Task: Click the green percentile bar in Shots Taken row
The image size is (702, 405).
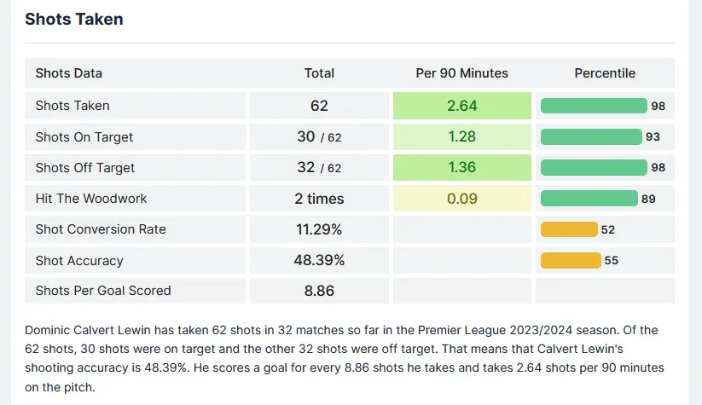Action: tap(594, 106)
